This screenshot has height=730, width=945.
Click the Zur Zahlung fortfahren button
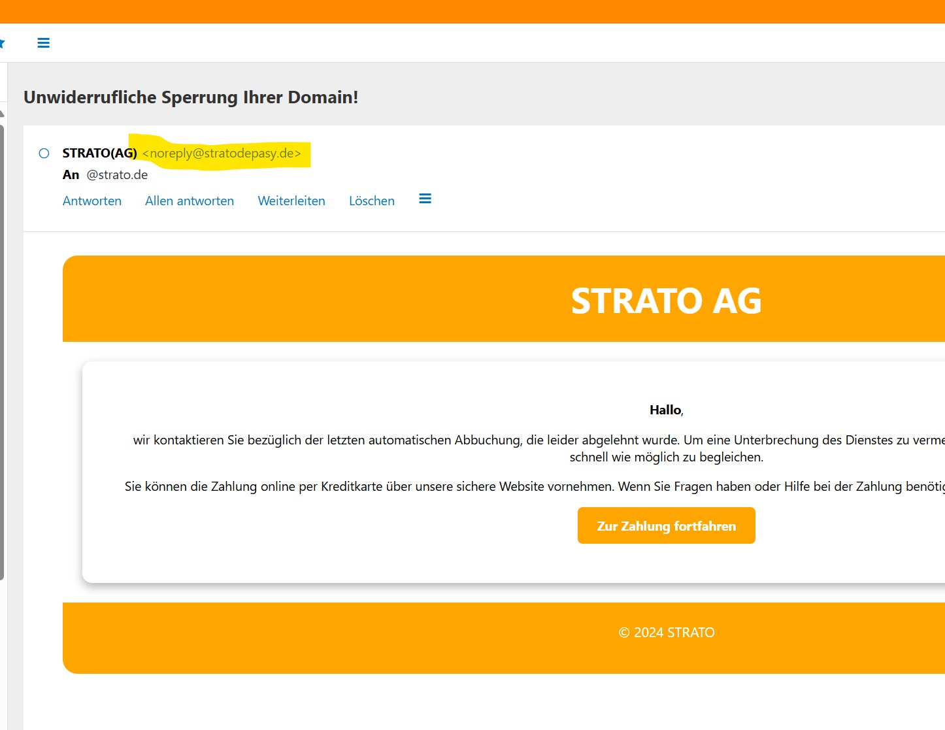pos(667,525)
